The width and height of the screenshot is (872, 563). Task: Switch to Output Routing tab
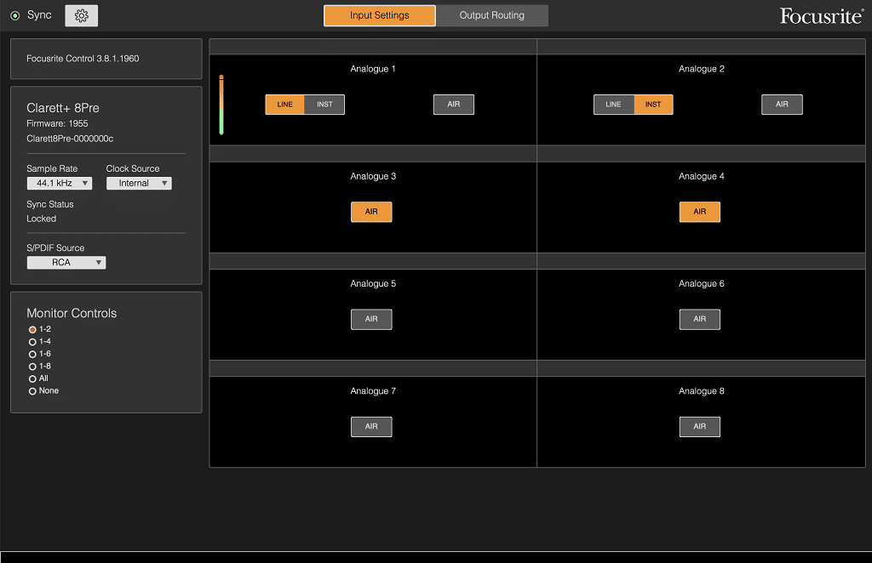(x=491, y=15)
